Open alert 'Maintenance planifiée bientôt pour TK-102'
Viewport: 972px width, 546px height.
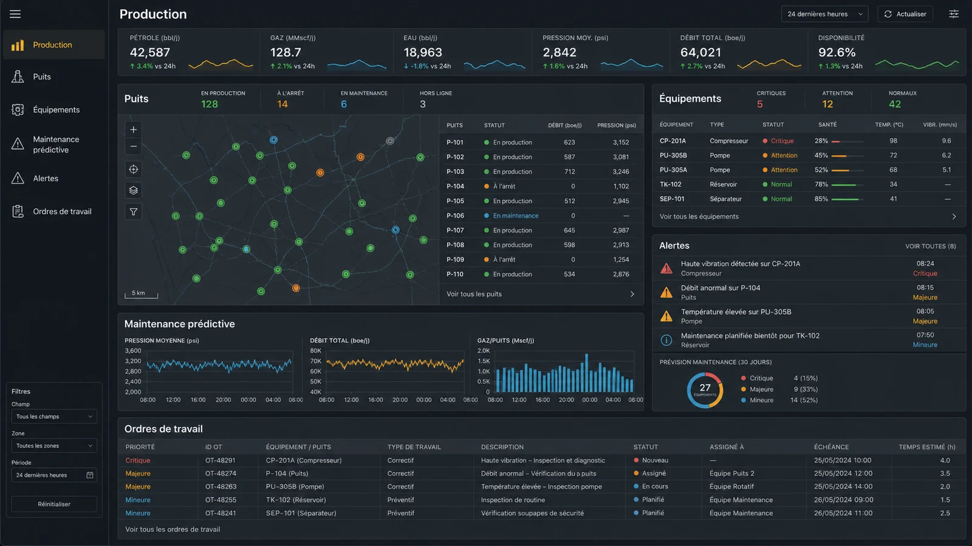[808, 340]
